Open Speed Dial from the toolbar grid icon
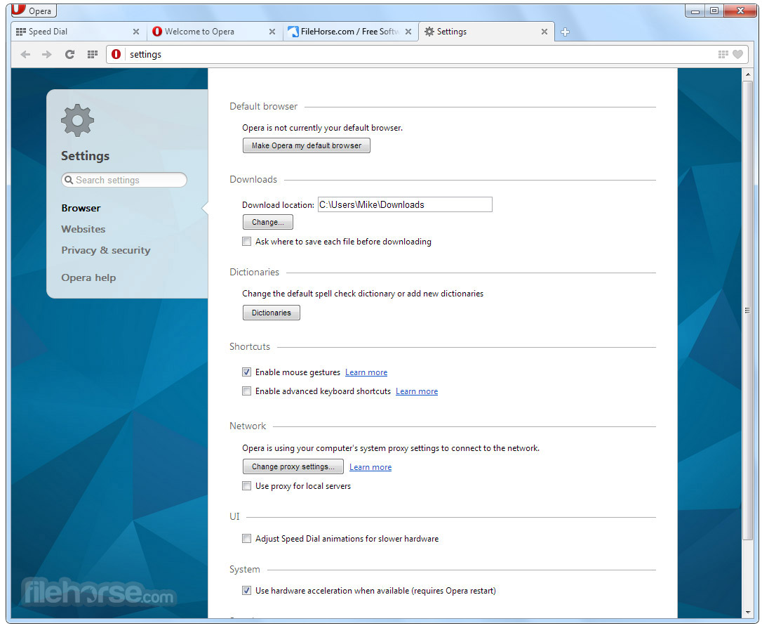 93,55
